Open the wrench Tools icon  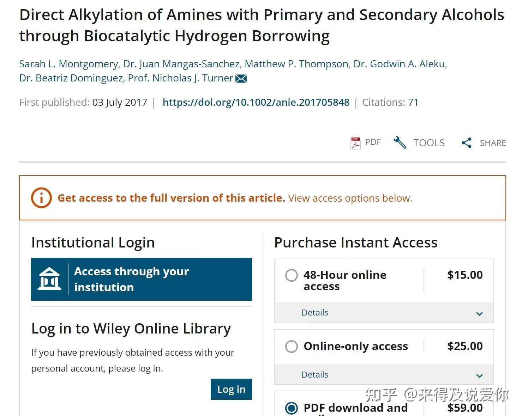pos(400,142)
